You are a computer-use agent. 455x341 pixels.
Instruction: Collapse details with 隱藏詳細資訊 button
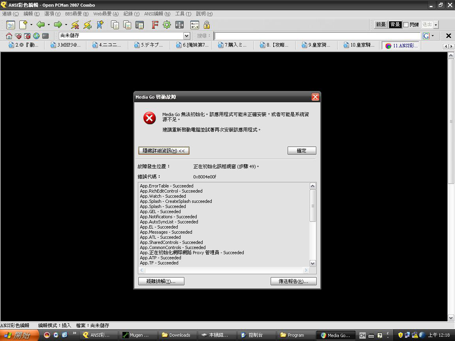coord(164,150)
